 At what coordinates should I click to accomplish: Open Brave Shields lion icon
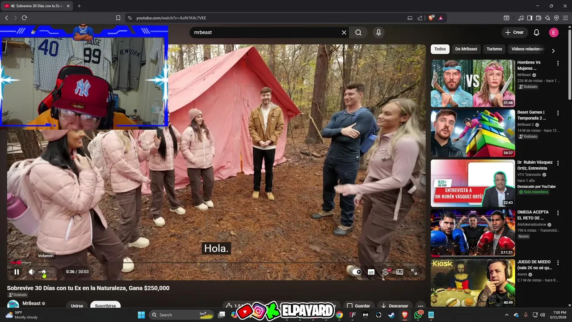[431, 18]
